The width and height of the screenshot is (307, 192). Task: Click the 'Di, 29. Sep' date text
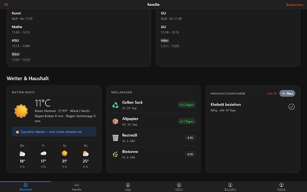pyautogui.click(x=129, y=108)
